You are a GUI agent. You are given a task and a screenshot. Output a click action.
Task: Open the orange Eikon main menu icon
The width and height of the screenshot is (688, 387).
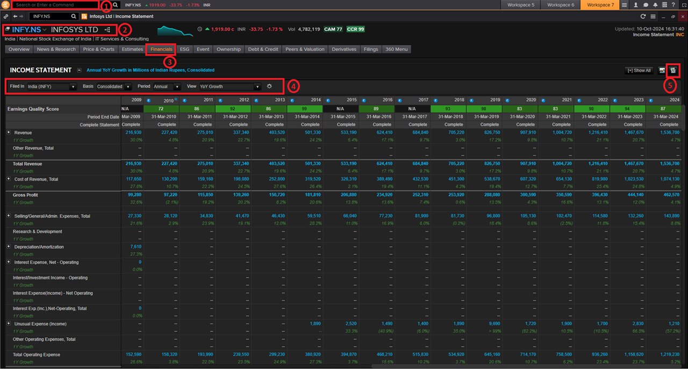coord(5,5)
